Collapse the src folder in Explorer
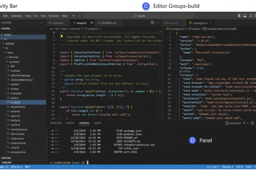The image size is (256, 171). (x=23, y=39)
